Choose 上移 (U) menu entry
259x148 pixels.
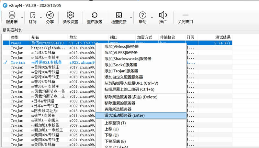pos(141,129)
